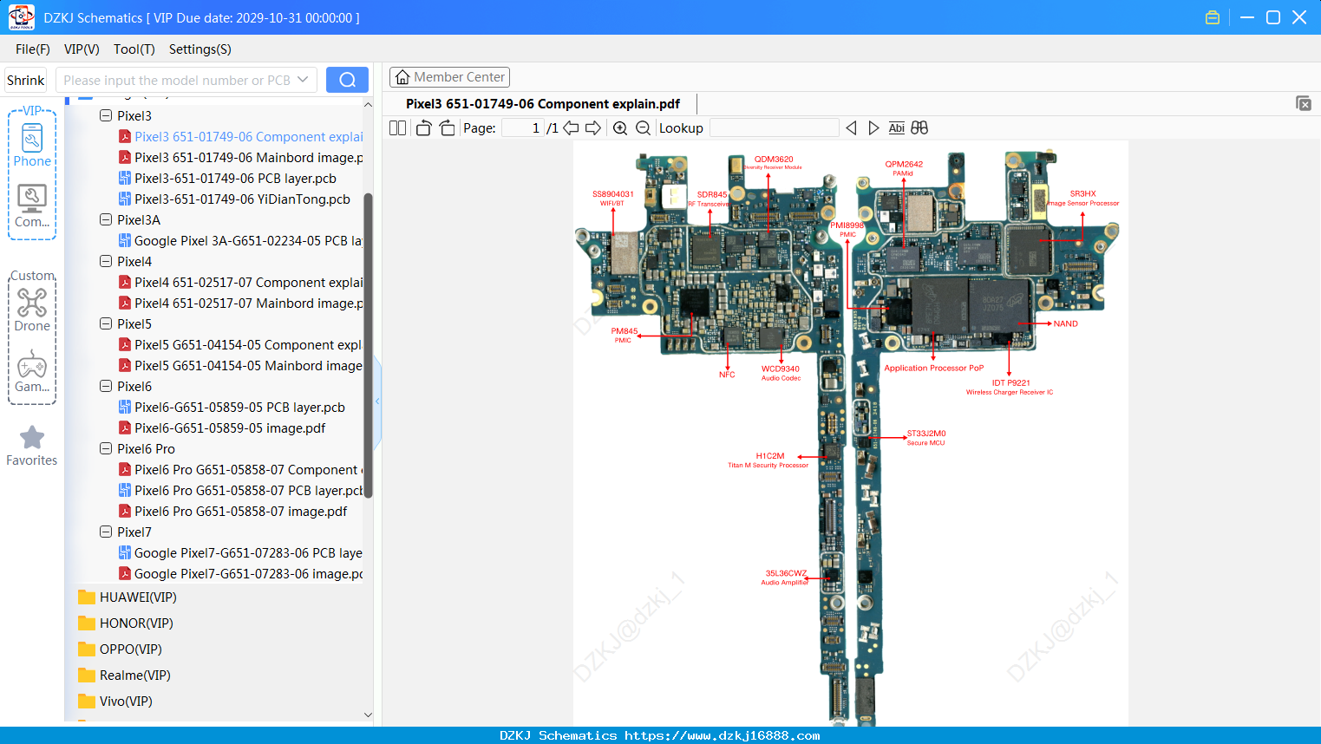This screenshot has height=744, width=1321.
Task: Go to next page arrow
Action: point(593,128)
